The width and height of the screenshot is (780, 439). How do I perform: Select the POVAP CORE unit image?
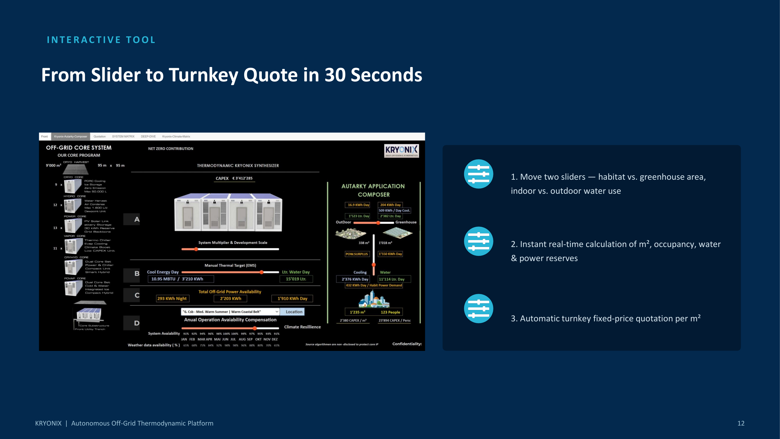[x=73, y=288]
